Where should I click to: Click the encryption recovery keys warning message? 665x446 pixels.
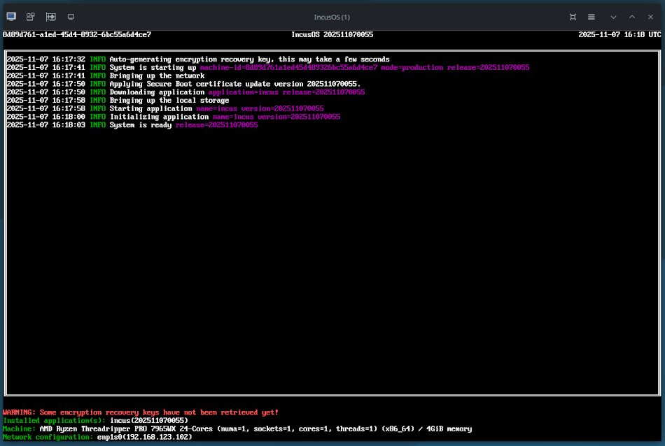140,412
